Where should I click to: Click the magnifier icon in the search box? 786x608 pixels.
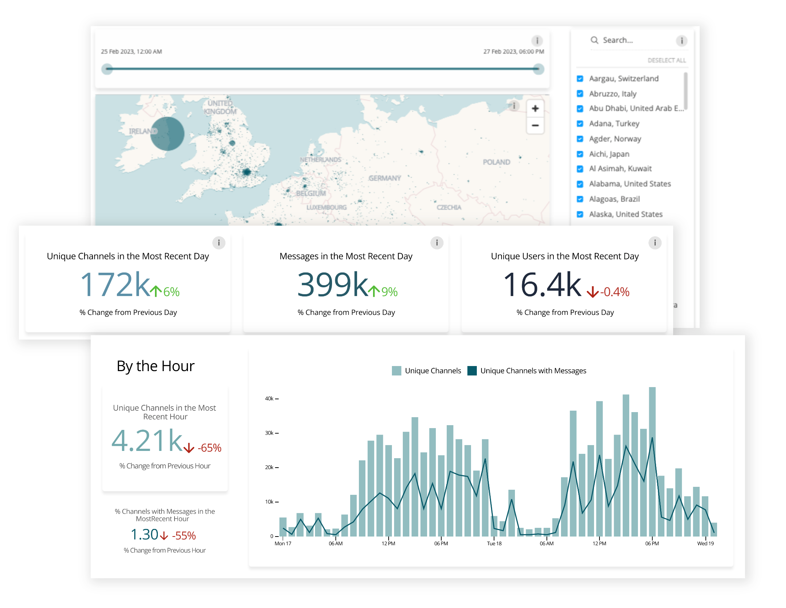(594, 40)
